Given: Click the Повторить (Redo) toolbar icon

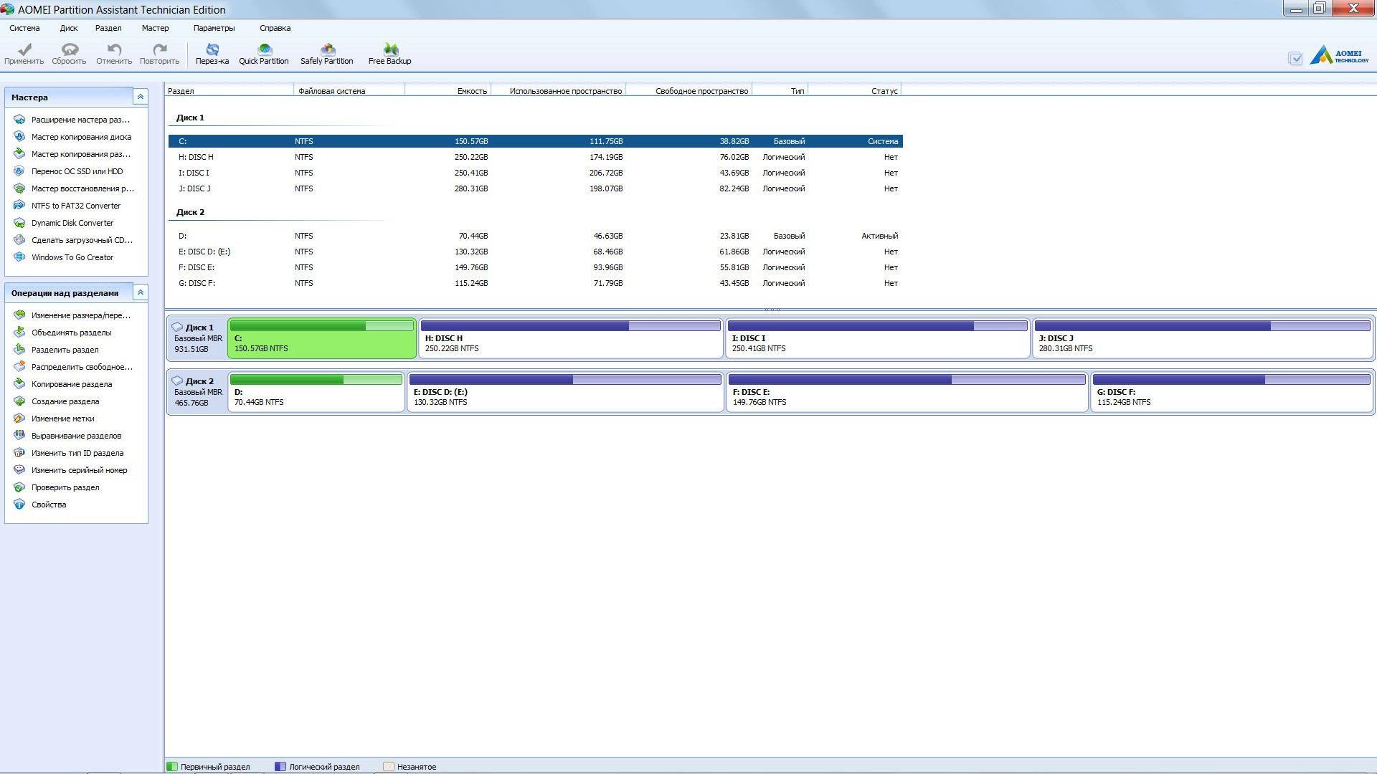Looking at the screenshot, I should pos(159,54).
